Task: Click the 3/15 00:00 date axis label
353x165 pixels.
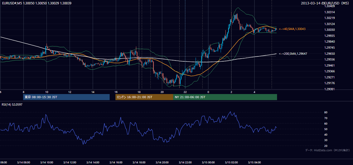Action: click(x=208, y=162)
